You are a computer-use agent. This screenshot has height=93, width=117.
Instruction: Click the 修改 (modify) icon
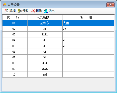[20, 11]
